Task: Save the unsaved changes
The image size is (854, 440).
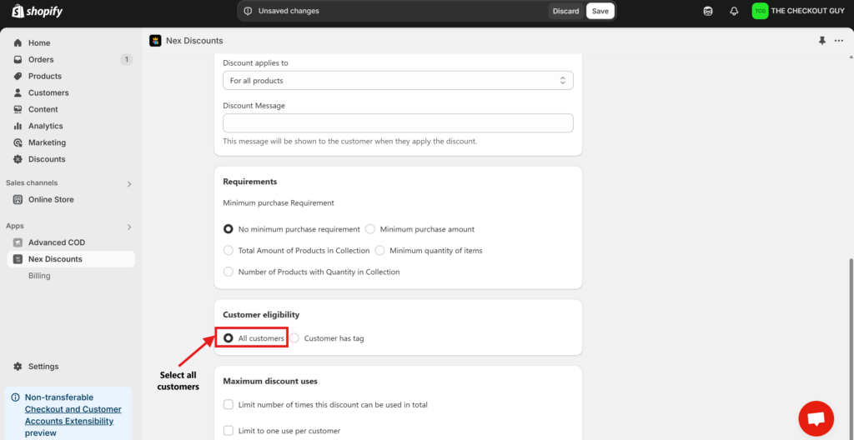Action: (600, 11)
